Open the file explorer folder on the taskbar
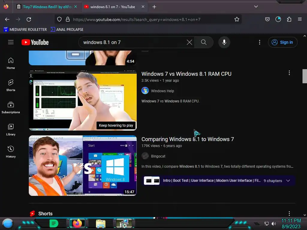 coord(101,224)
